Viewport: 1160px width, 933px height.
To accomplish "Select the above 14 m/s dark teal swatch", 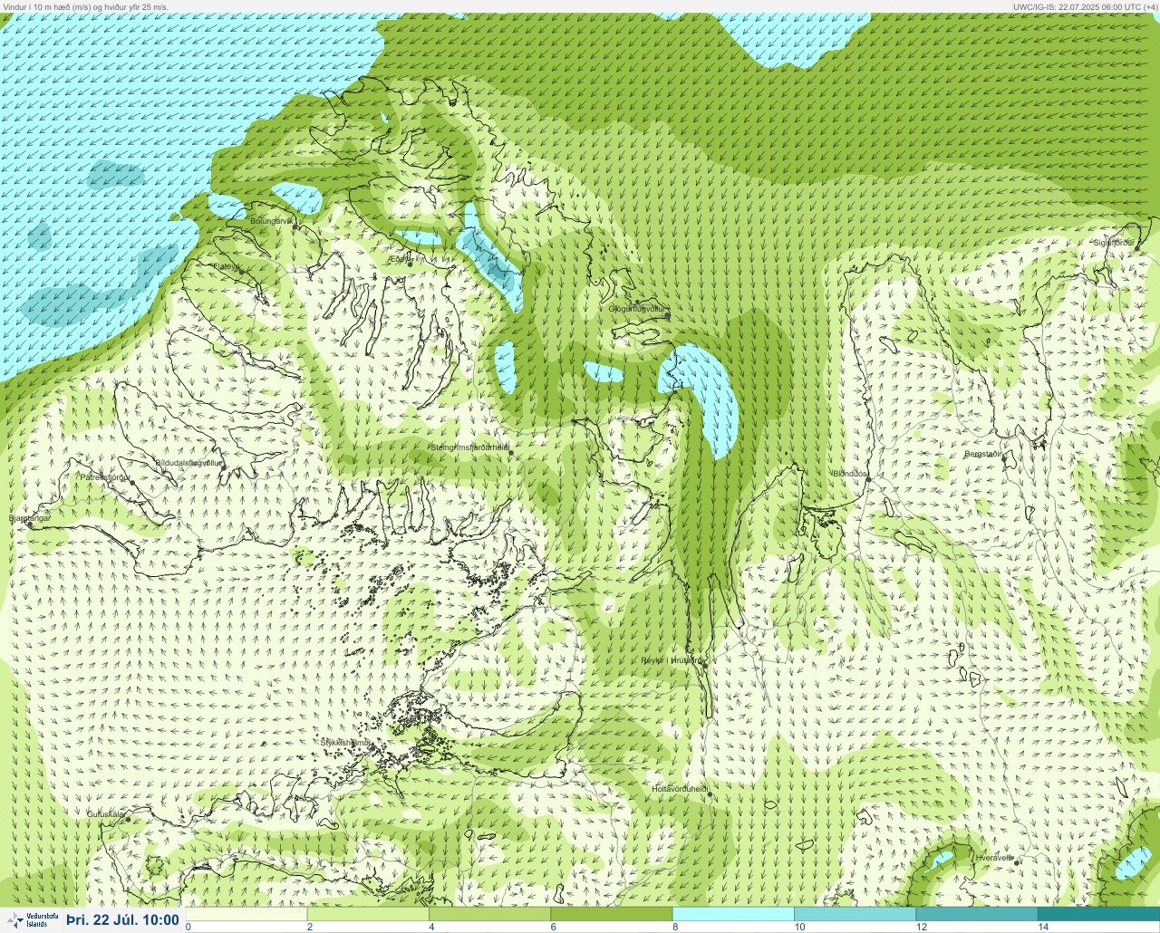I will pyautogui.click(x=1097, y=914).
